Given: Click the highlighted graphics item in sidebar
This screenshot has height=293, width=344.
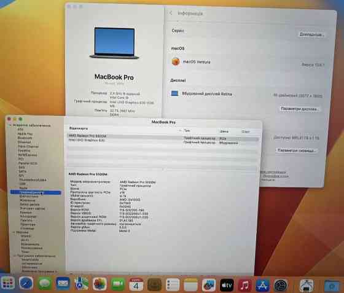Looking at the screenshot, I should click(x=36, y=192).
